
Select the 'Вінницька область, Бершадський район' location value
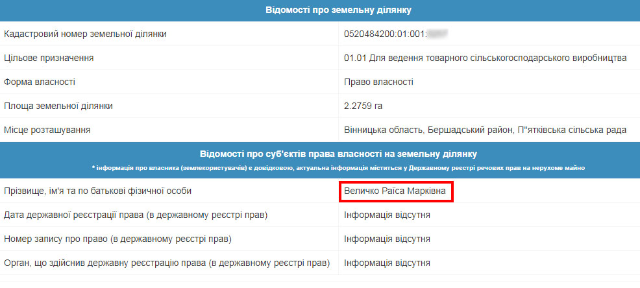[x=486, y=130]
